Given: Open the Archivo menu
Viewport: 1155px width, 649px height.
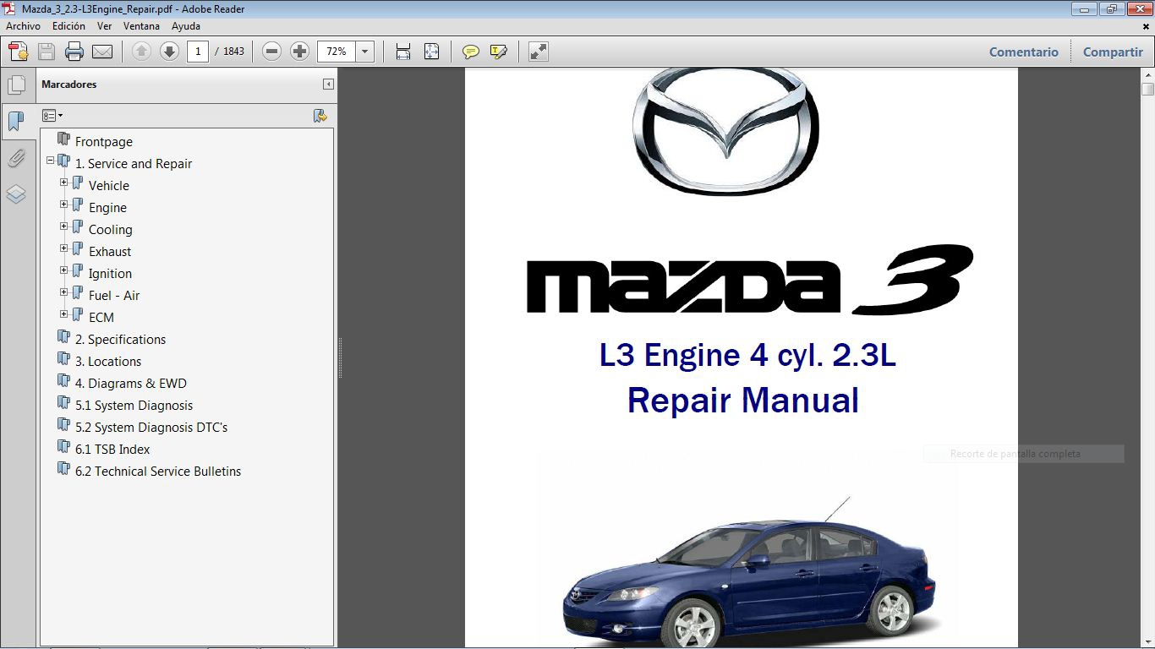Looking at the screenshot, I should tap(22, 26).
